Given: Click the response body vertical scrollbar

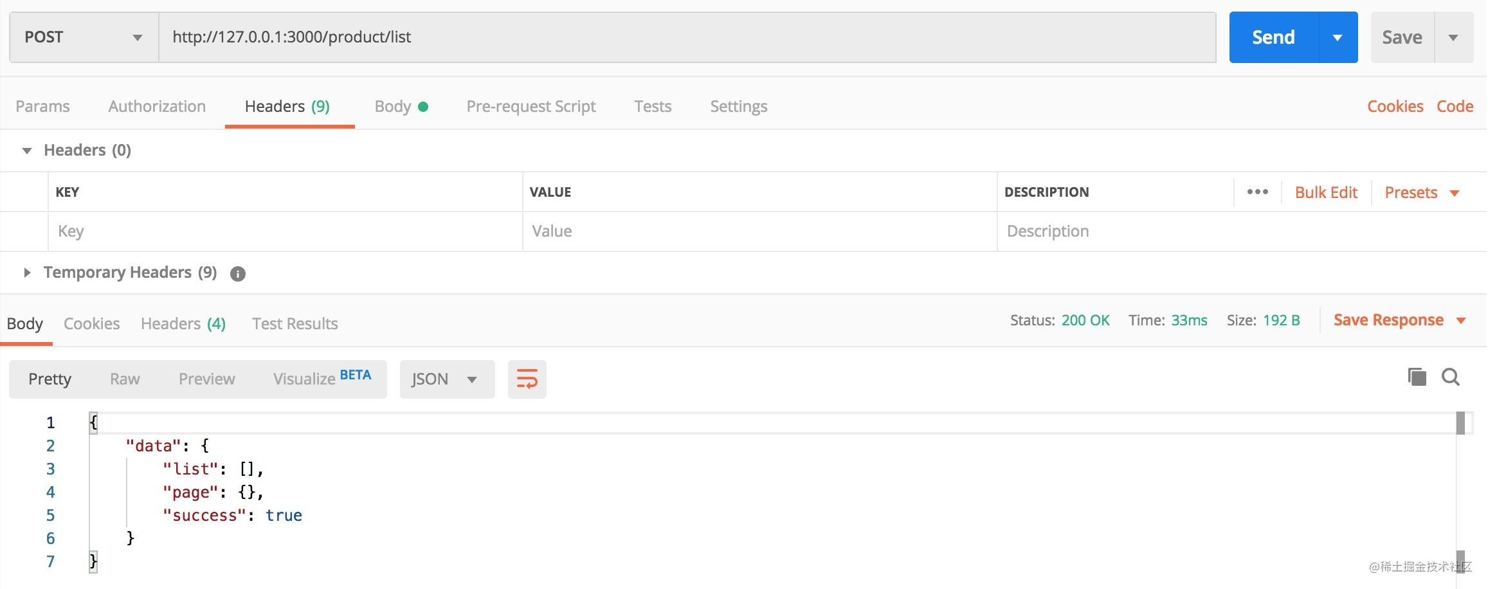Looking at the screenshot, I should [1460, 492].
